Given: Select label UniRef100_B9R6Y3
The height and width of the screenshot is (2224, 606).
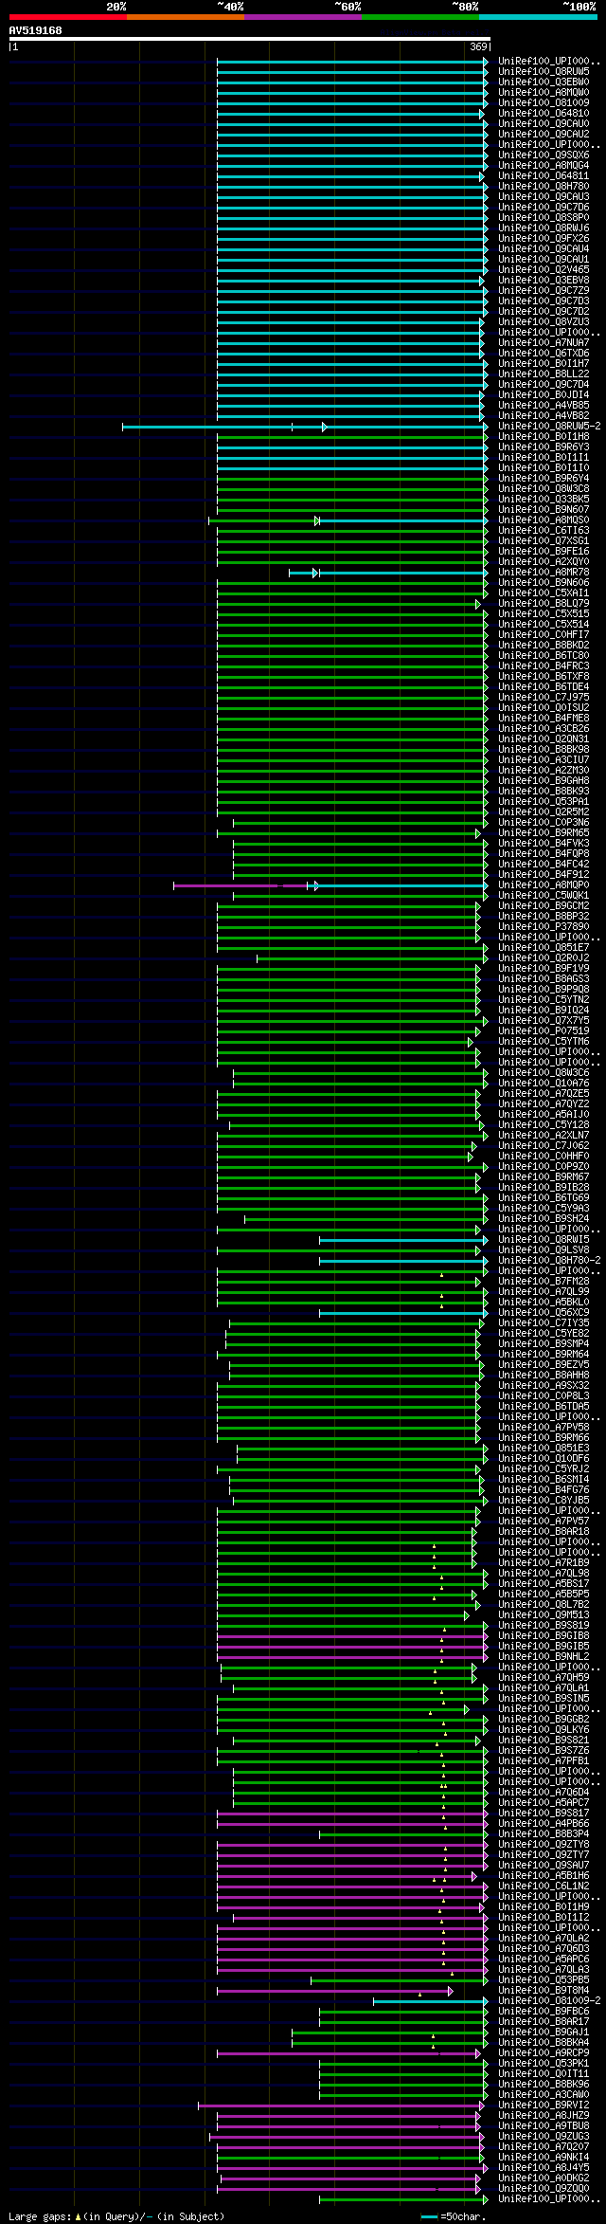Looking at the screenshot, I should [544, 447].
